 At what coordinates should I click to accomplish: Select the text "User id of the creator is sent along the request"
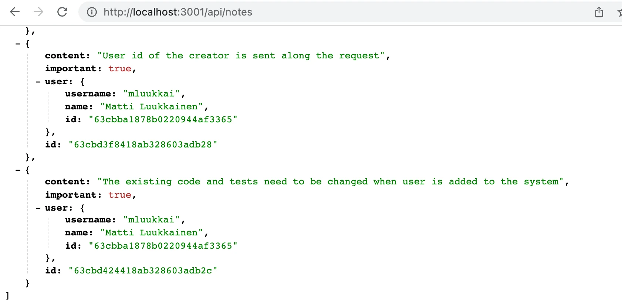[241, 56]
